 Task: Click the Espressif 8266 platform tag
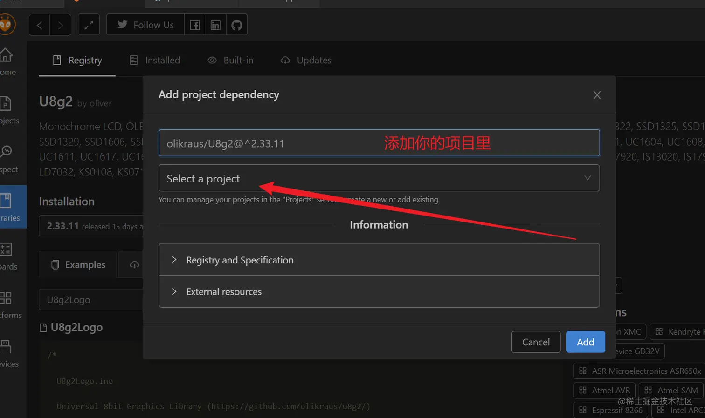610,410
